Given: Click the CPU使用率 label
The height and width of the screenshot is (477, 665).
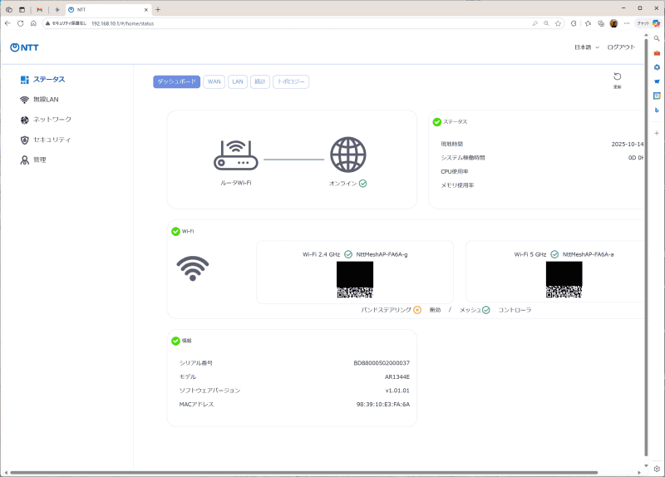Looking at the screenshot, I should click(455, 172).
